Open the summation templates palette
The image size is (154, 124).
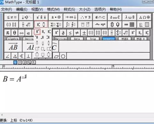(x=56, y=25)
